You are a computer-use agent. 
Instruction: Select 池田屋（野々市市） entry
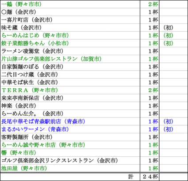[x=24, y=168]
